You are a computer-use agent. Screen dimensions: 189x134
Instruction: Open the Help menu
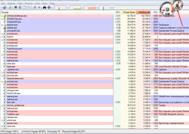pos(52,3)
